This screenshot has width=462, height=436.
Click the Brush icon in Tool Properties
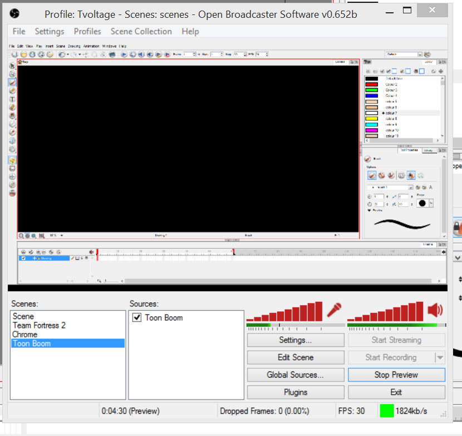tap(368, 159)
